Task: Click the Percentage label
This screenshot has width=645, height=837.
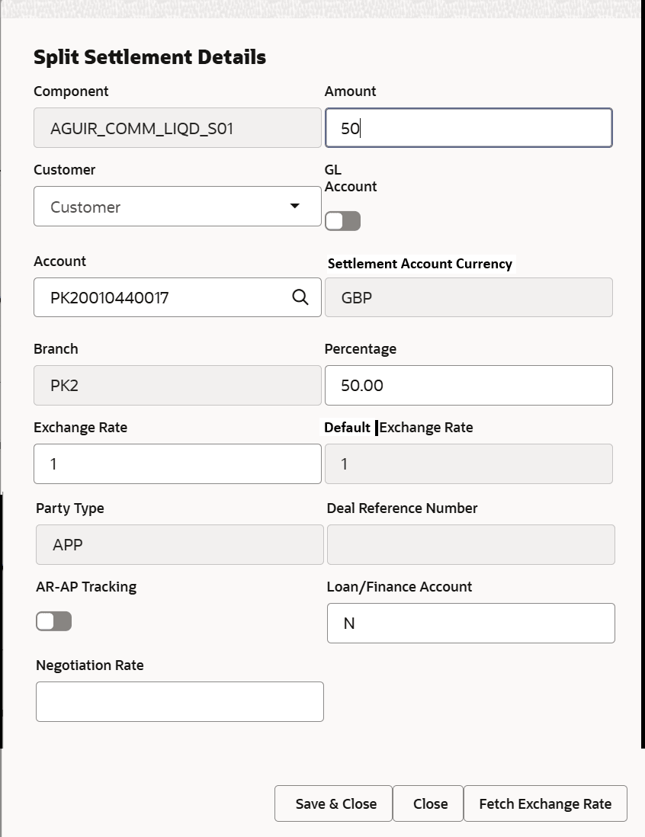Action: click(x=361, y=349)
